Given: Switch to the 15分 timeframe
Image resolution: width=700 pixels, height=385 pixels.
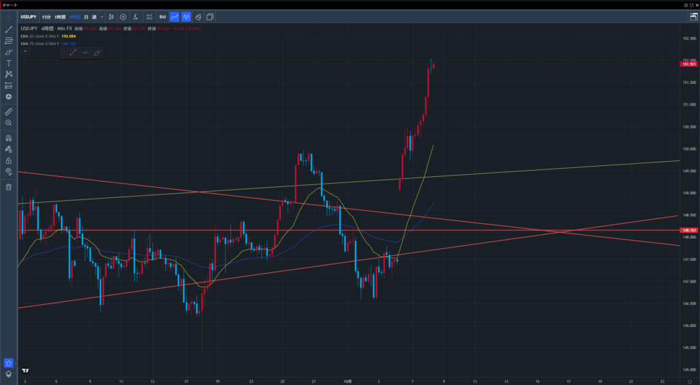Looking at the screenshot, I should click(x=46, y=16).
